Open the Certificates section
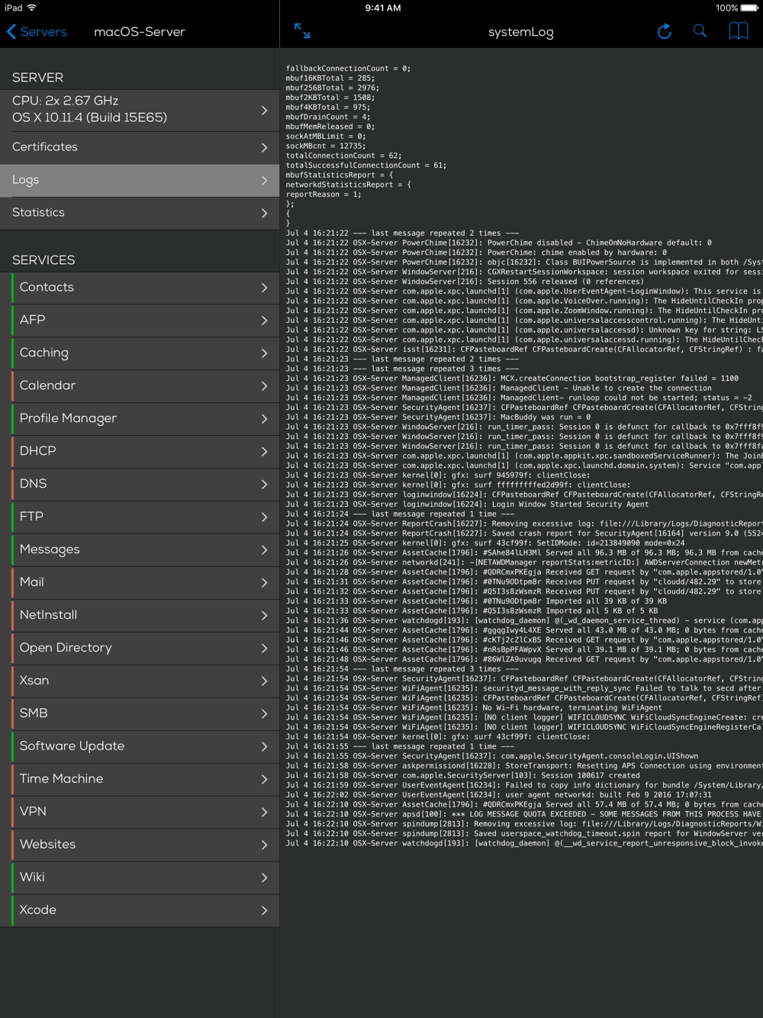Image resolution: width=763 pixels, height=1018 pixels. (x=140, y=147)
